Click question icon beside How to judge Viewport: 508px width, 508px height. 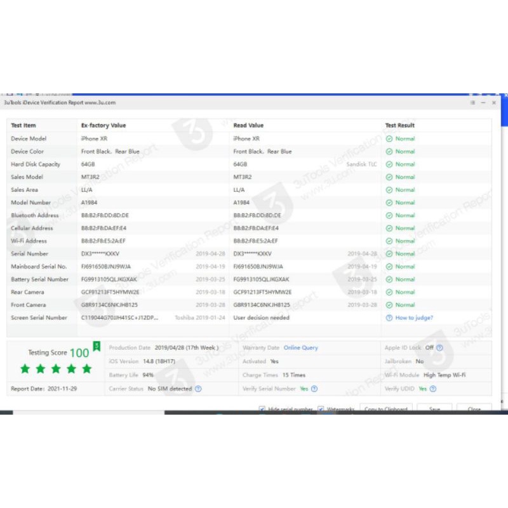click(x=389, y=317)
